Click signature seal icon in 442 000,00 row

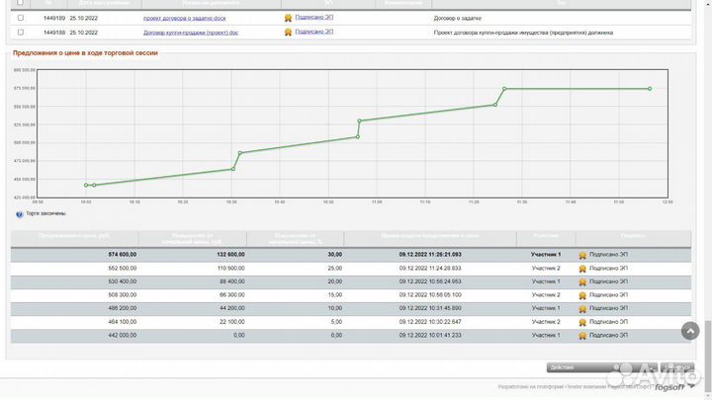[582, 335]
